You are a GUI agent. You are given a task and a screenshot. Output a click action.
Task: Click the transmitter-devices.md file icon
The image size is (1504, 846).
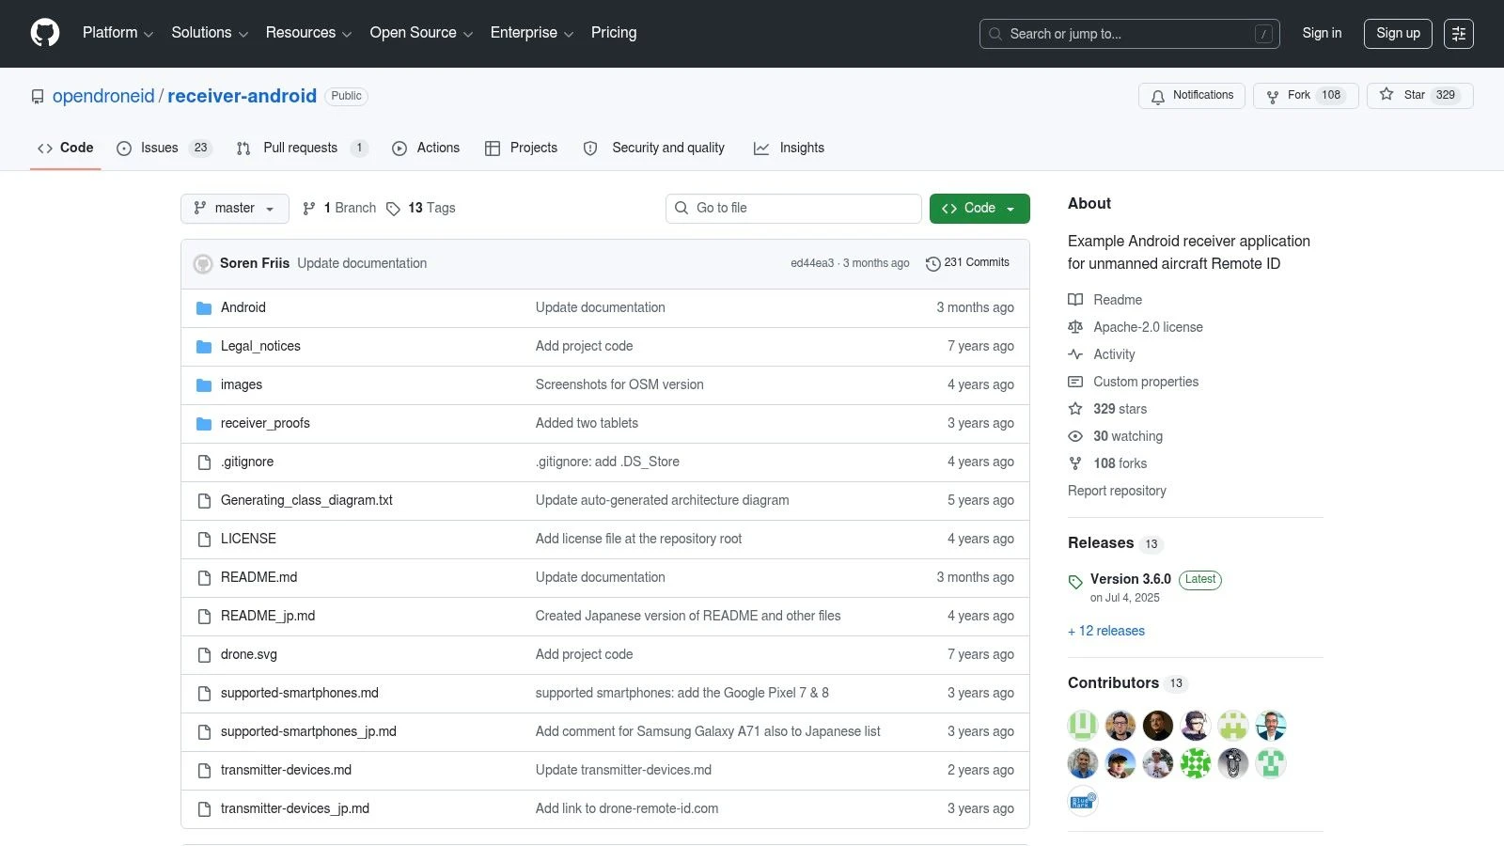coord(204,771)
